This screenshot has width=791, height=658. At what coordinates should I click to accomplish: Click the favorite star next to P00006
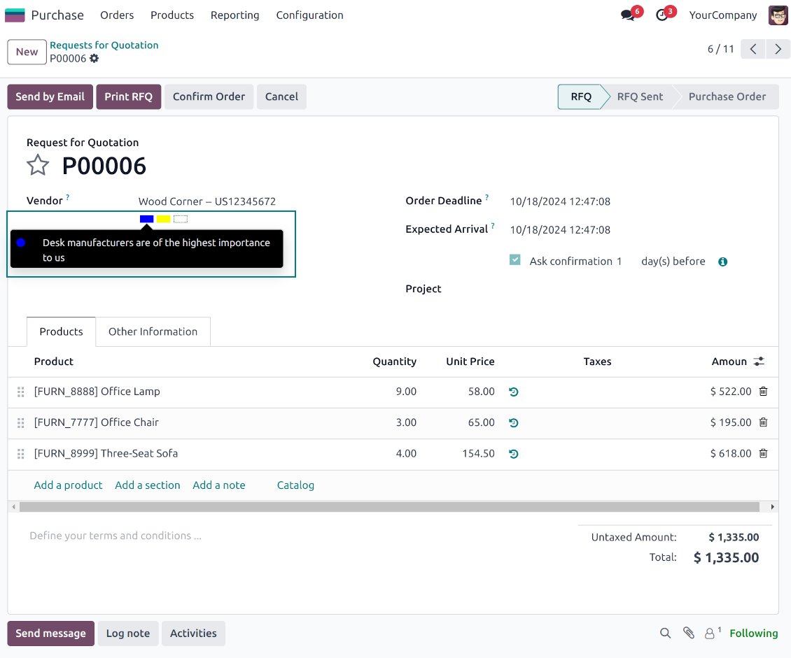(38, 166)
